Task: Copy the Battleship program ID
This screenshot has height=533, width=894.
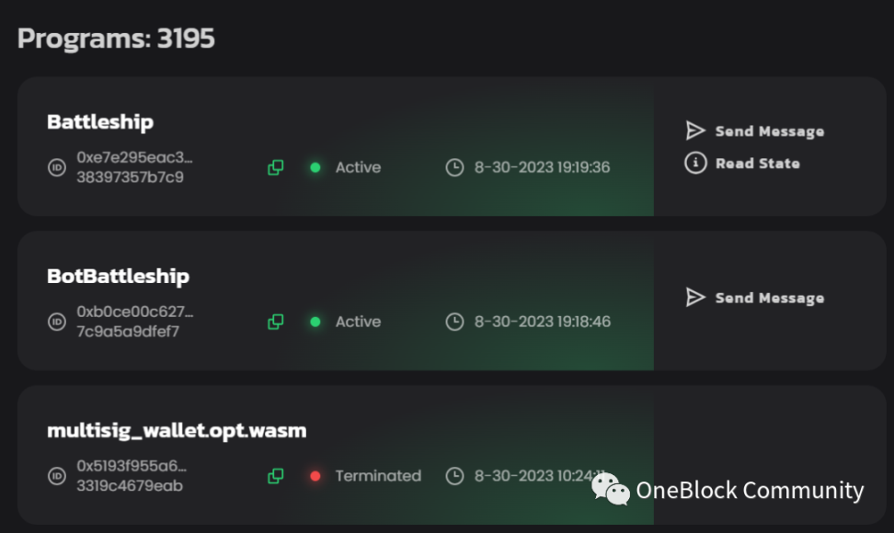Action: click(x=275, y=167)
